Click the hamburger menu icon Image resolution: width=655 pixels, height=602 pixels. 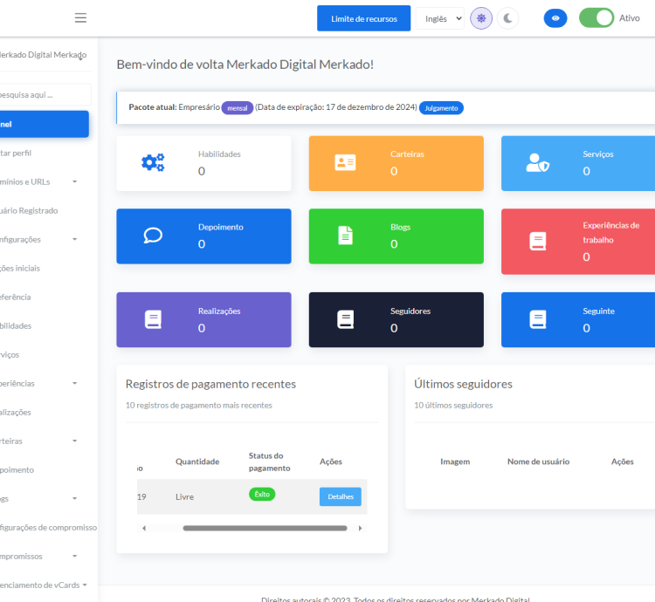pyautogui.click(x=80, y=18)
